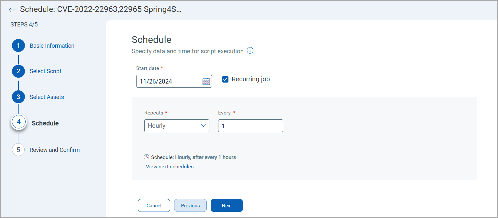This screenshot has height=218, width=498.
Task: Open the calendar picker icon in Start date
Action: point(206,81)
